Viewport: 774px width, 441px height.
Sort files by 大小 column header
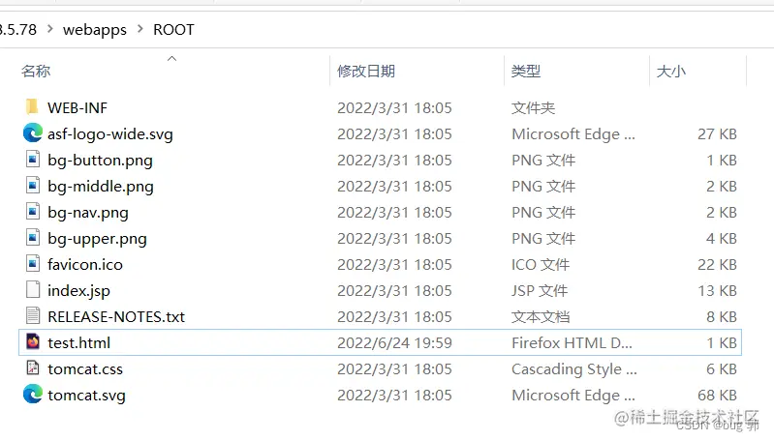[x=671, y=71]
